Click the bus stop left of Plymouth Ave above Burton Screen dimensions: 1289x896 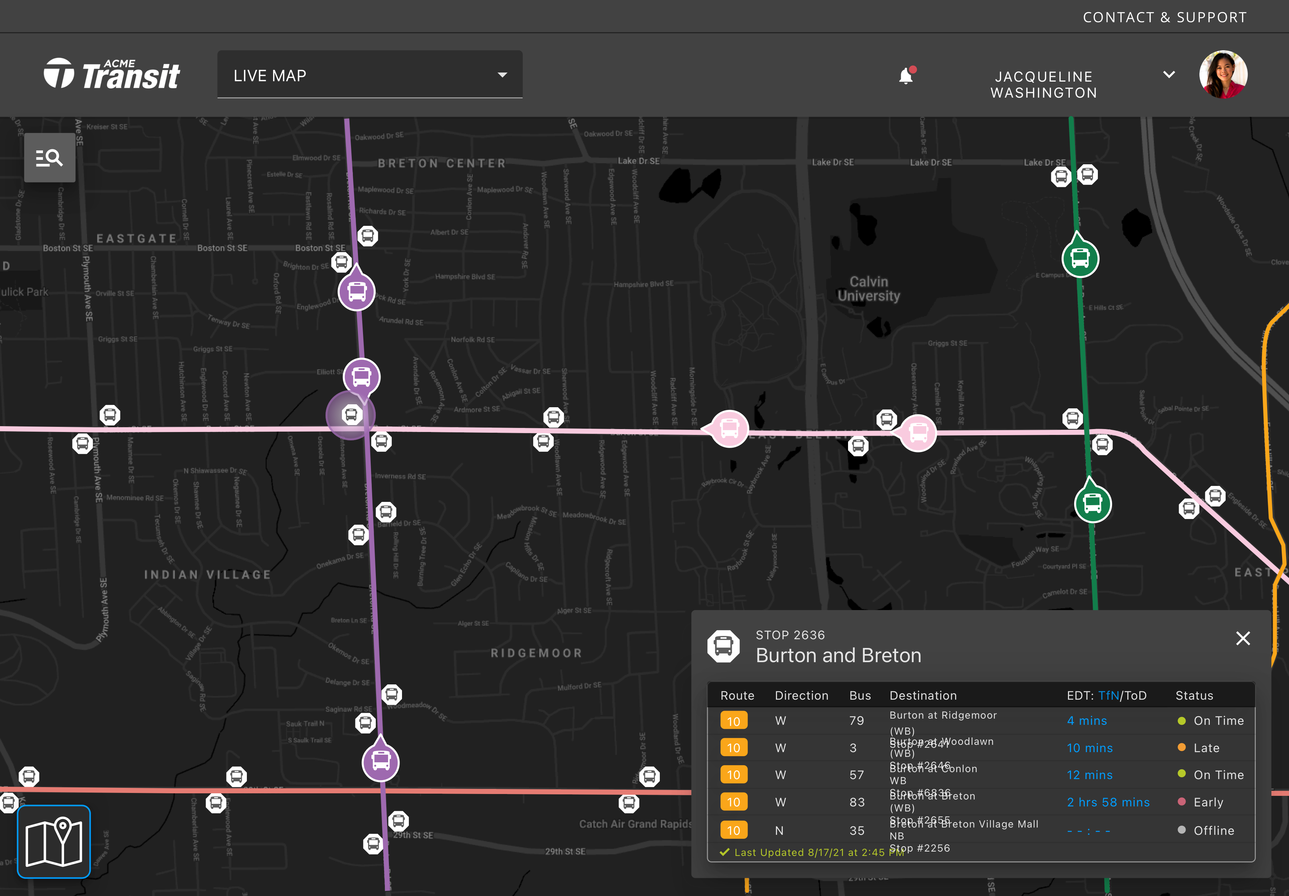110,416
